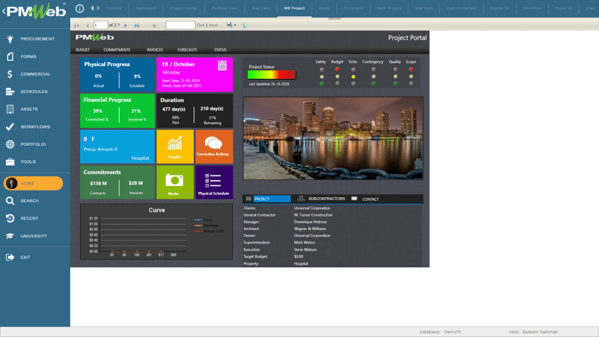Viewport: 599px width, 337px height.
Task: Click the weather Hospital tile
Action: (117, 147)
